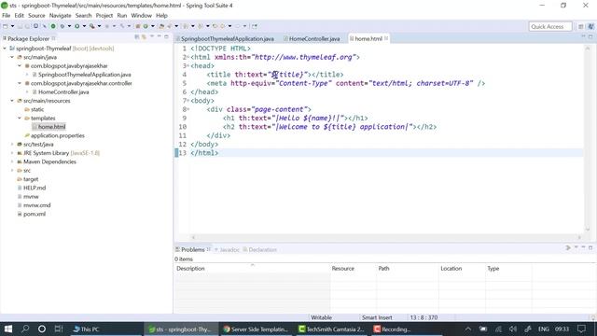This screenshot has height=336, width=597.
Task: Open the Run menu
Action: click(122, 16)
